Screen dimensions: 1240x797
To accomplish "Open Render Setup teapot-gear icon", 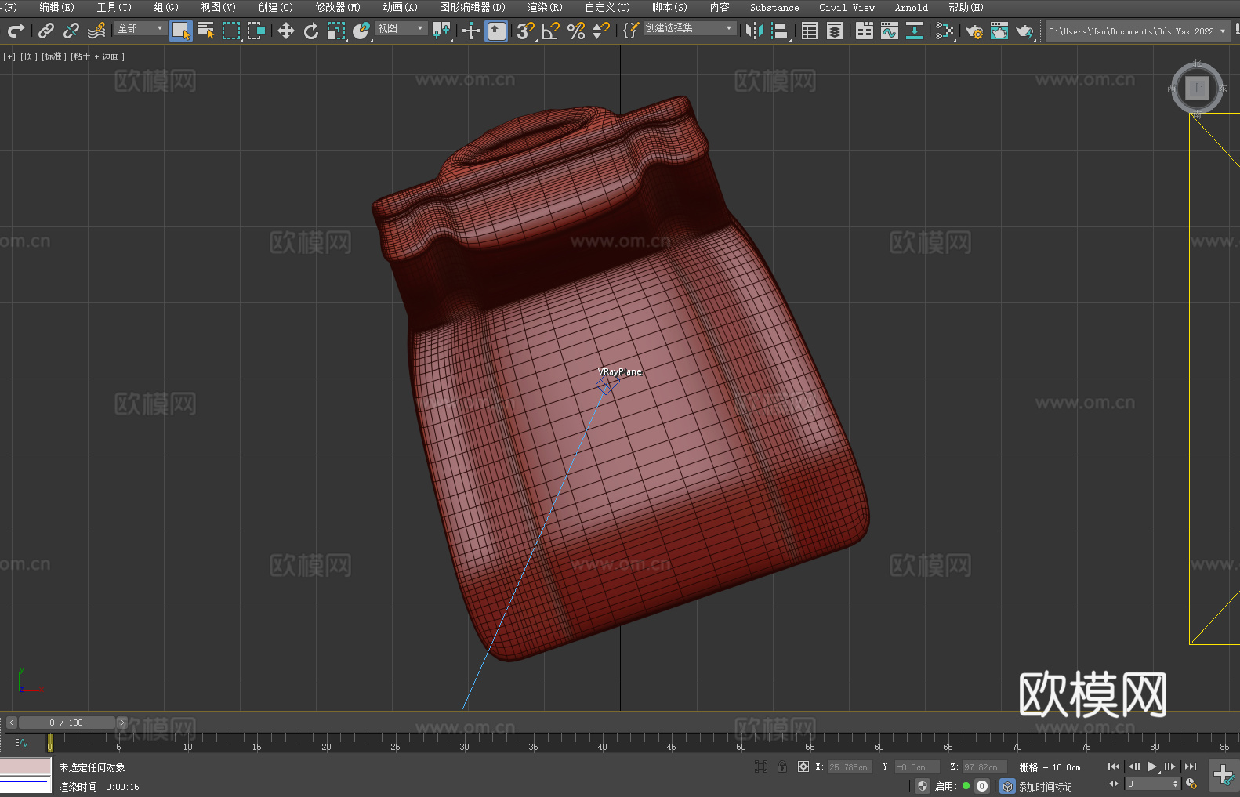I will pyautogui.click(x=974, y=31).
